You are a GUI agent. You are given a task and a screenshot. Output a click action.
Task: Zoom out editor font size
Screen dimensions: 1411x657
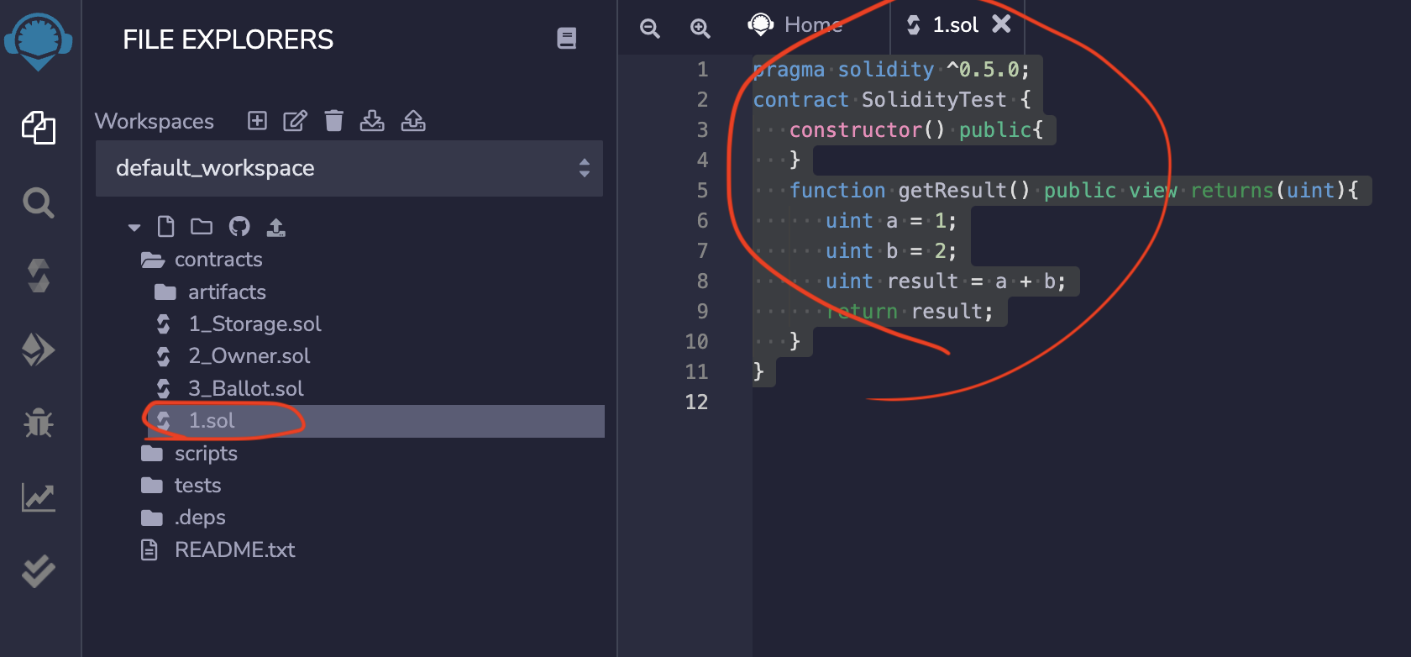pyautogui.click(x=650, y=28)
